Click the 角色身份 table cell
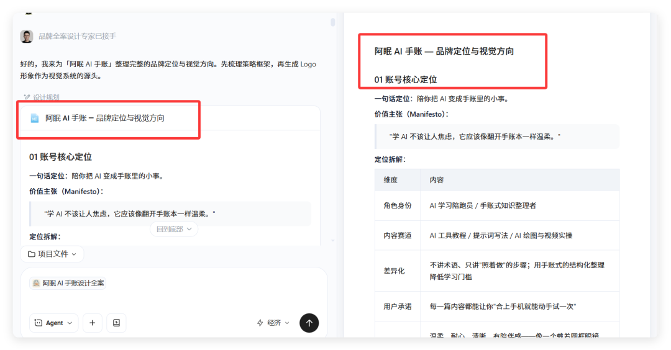The height and width of the screenshot is (350, 671). click(398, 205)
